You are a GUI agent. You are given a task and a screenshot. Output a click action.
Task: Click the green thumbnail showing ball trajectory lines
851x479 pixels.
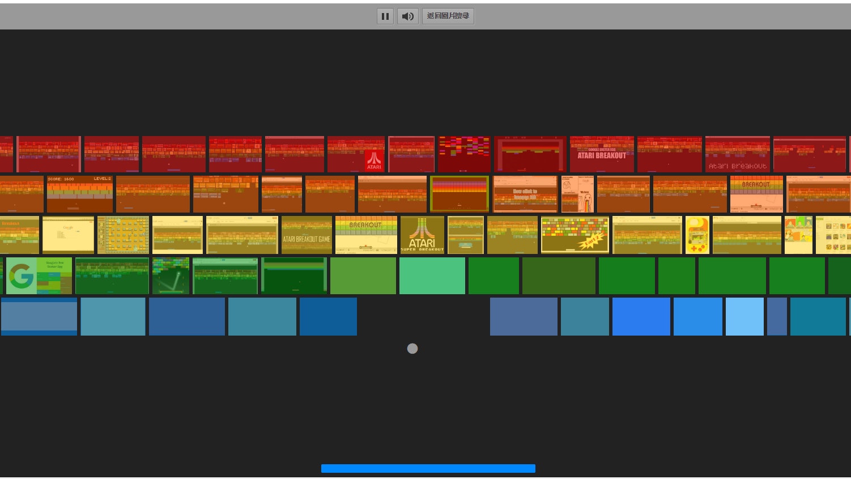click(x=171, y=275)
